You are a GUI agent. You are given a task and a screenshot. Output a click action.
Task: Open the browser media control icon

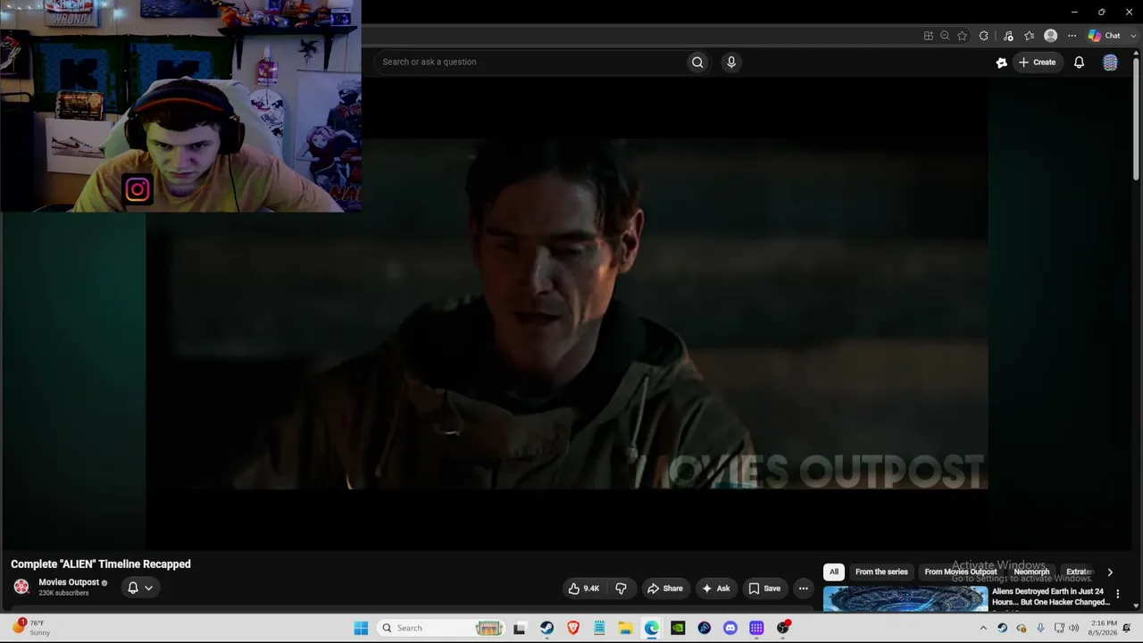(x=1008, y=36)
